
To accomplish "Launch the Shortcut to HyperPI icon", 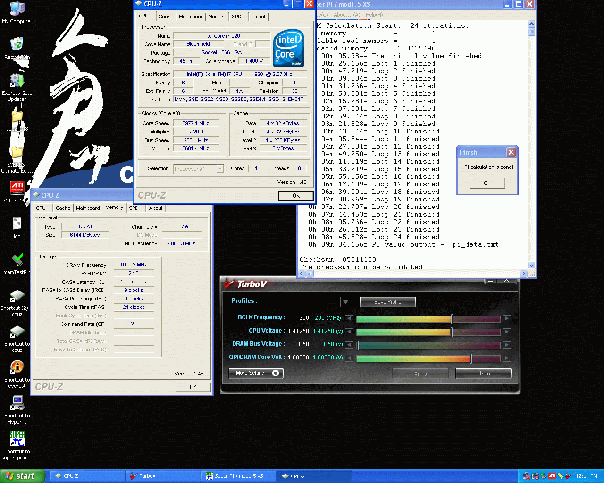I will 17,410.
